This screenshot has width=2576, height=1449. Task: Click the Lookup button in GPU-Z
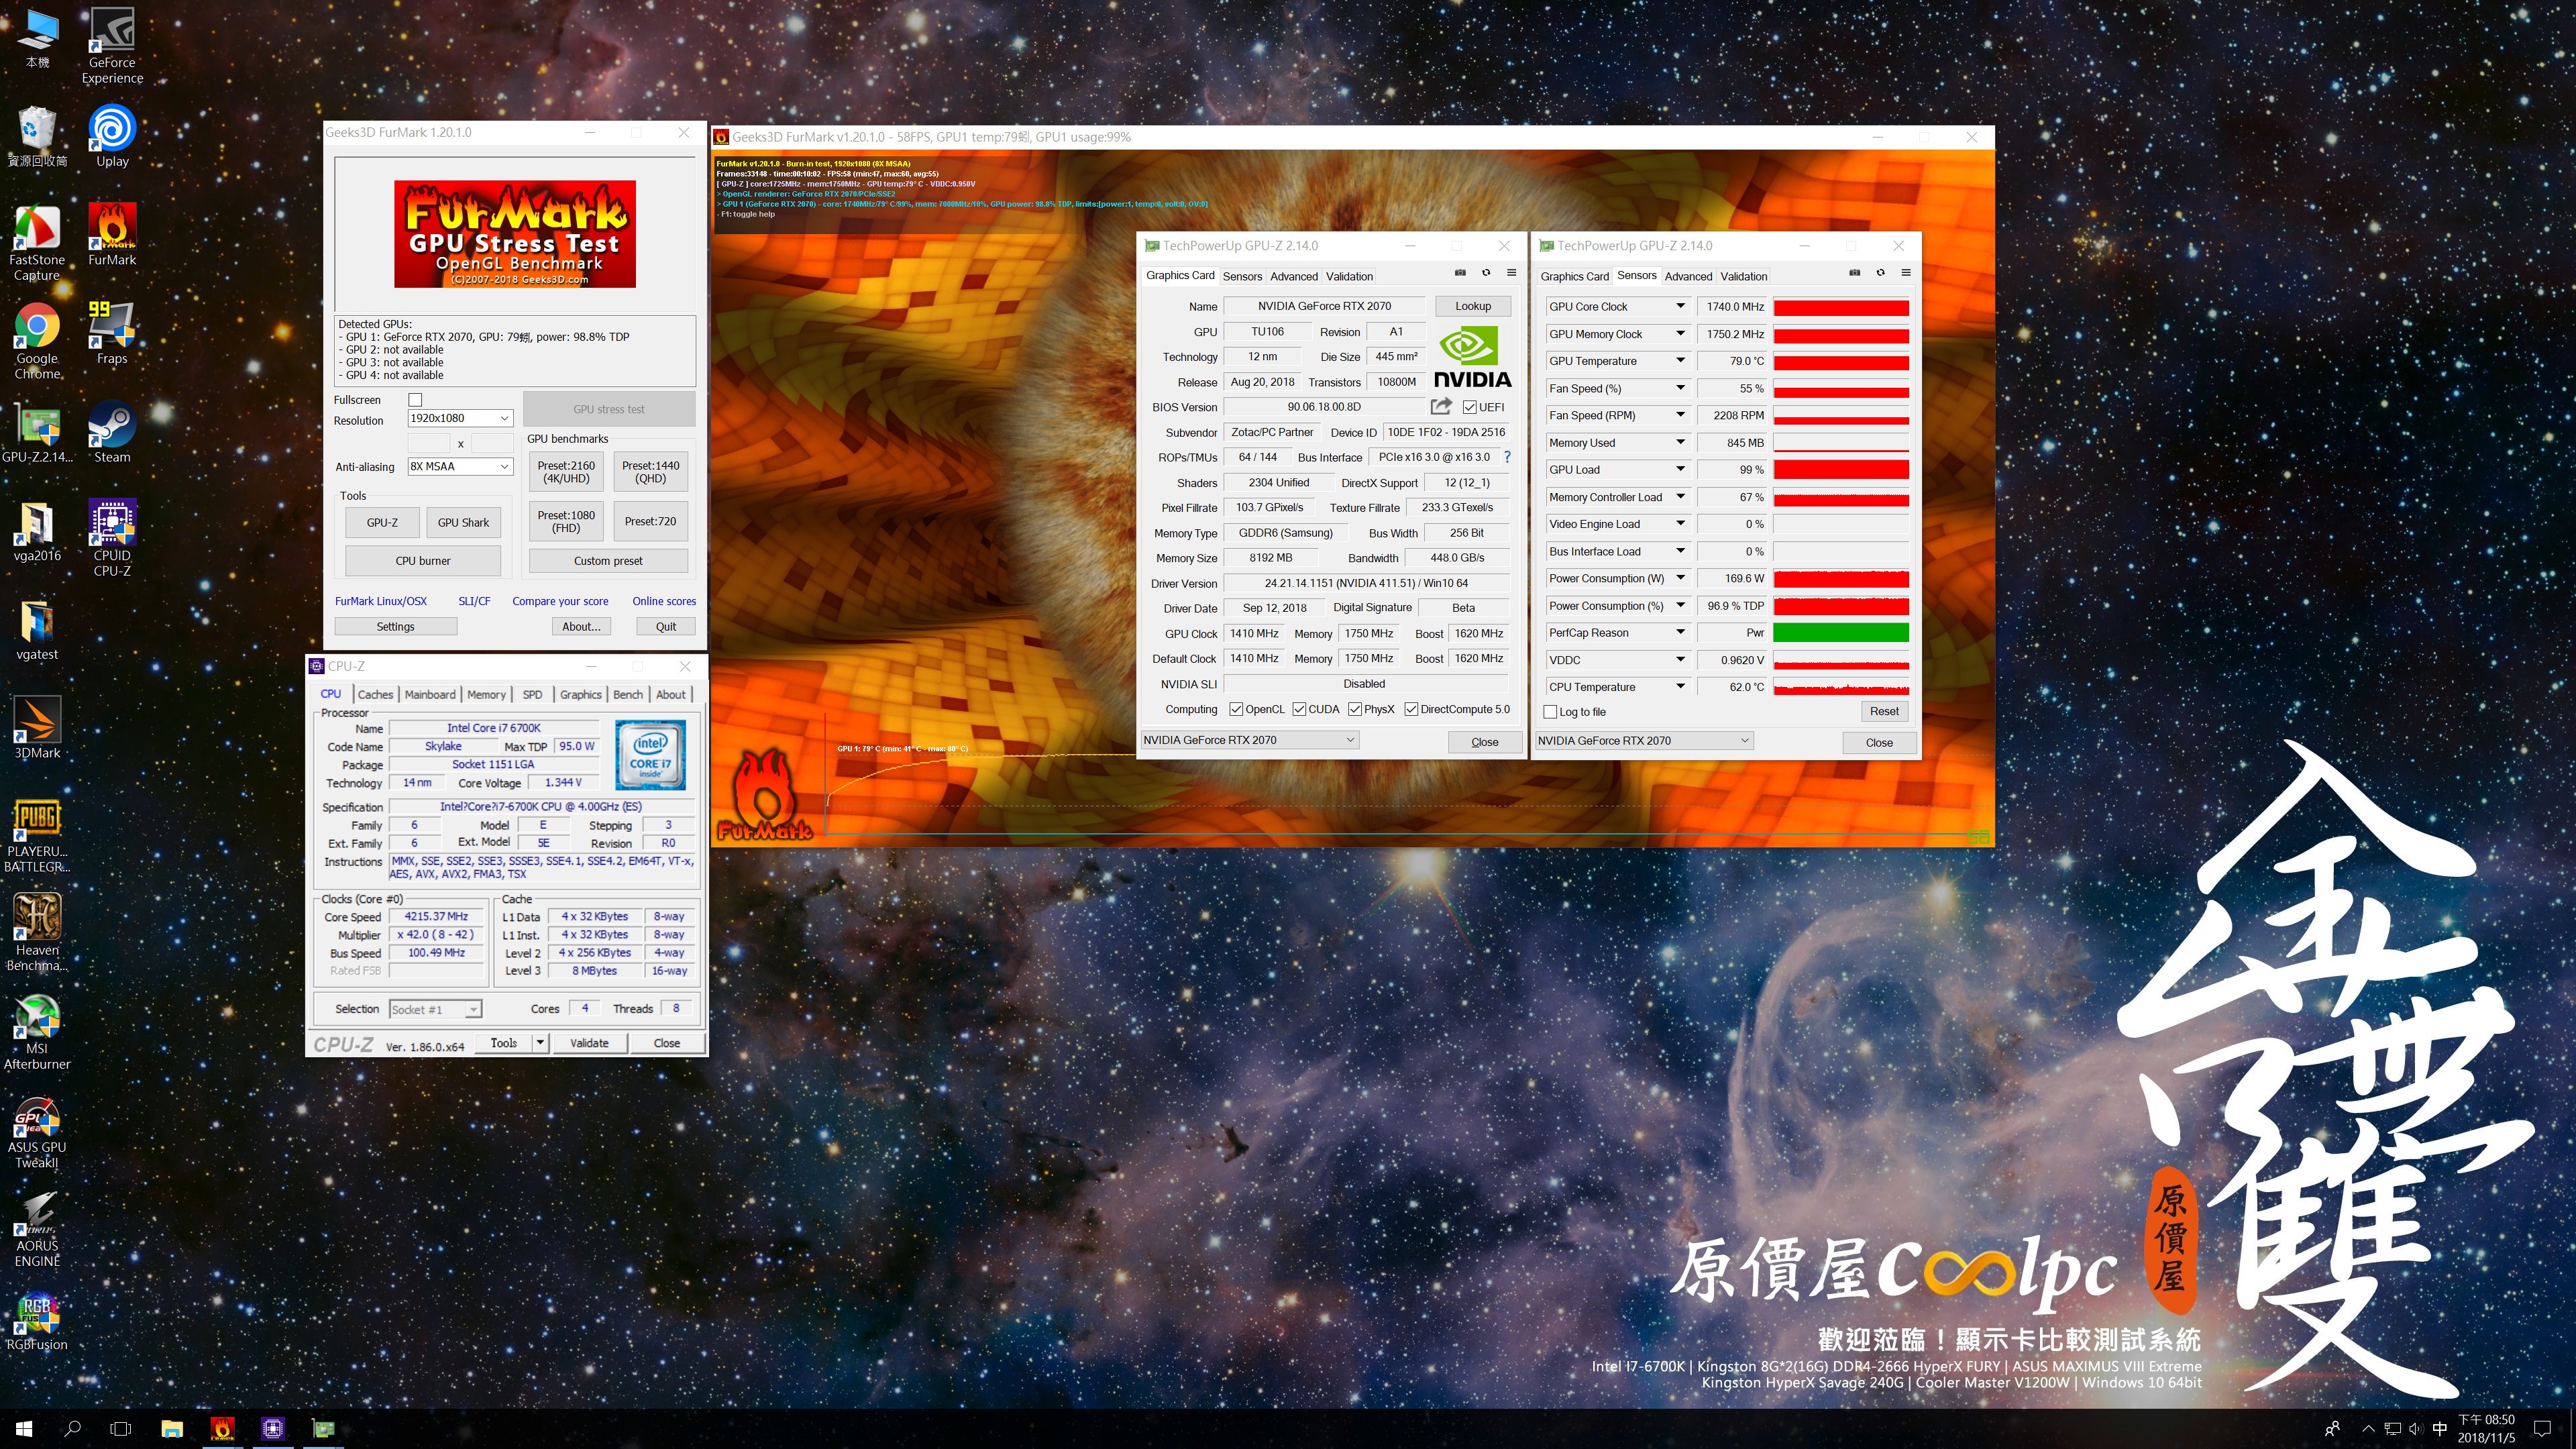pos(1473,306)
